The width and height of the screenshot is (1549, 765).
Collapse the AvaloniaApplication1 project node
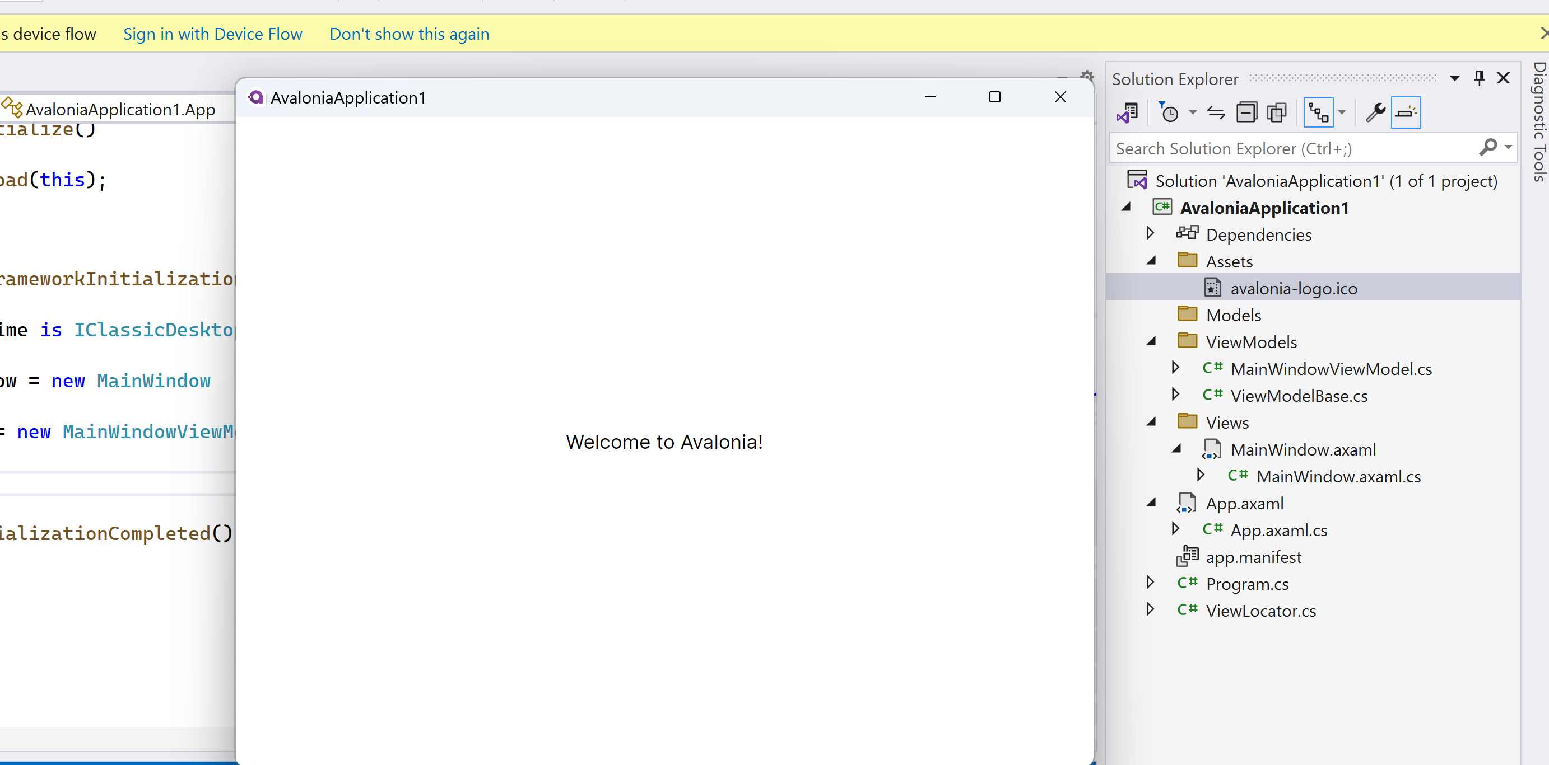click(1126, 207)
